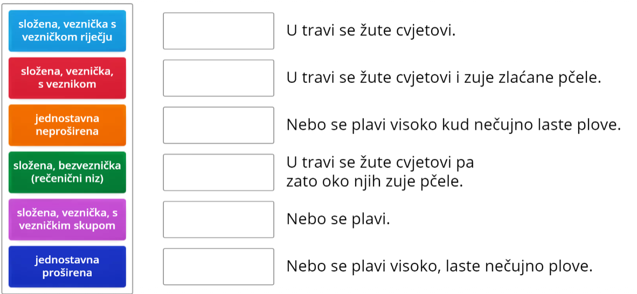Pick the dark blue 'jednostavna proširena' tile

pyautogui.click(x=67, y=267)
